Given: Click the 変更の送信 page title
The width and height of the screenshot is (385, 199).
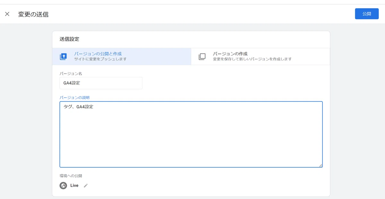Looking at the screenshot, I should coord(33,14).
